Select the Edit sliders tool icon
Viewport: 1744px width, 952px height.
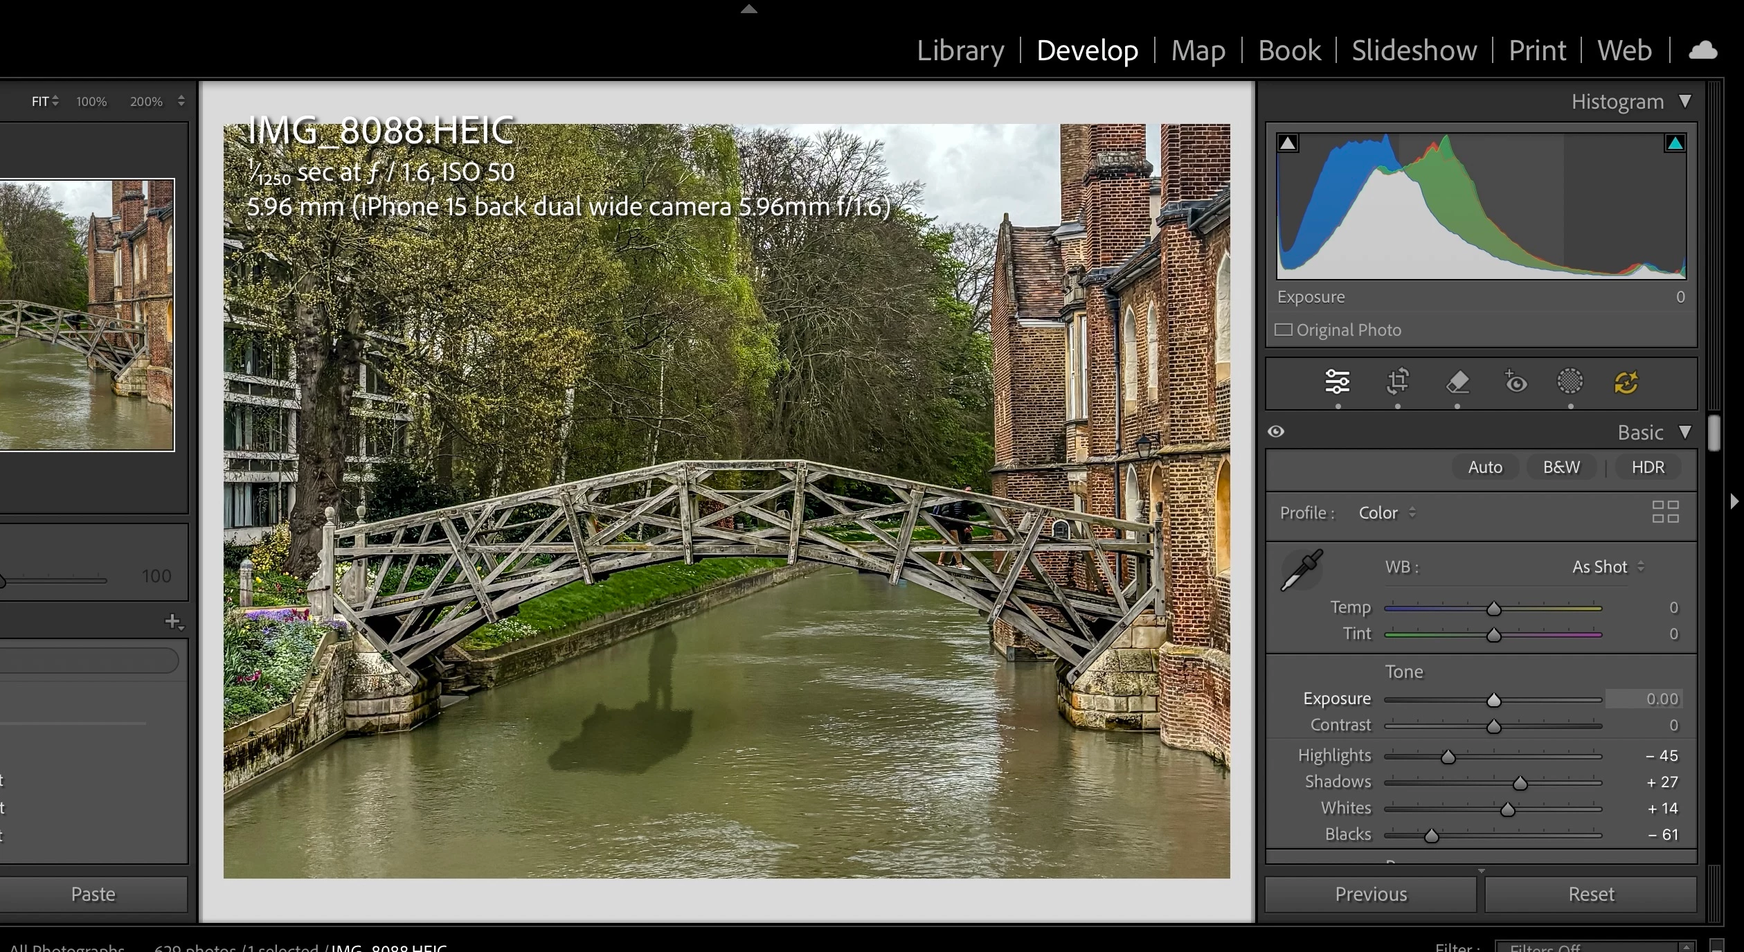tap(1337, 381)
